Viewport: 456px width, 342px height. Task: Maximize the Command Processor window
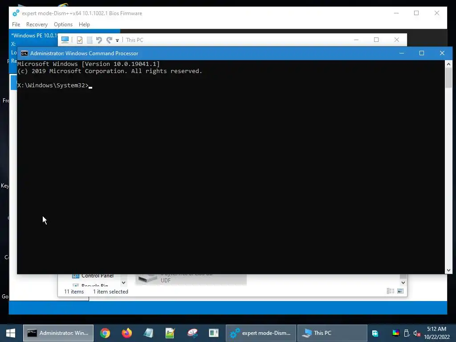(422, 53)
